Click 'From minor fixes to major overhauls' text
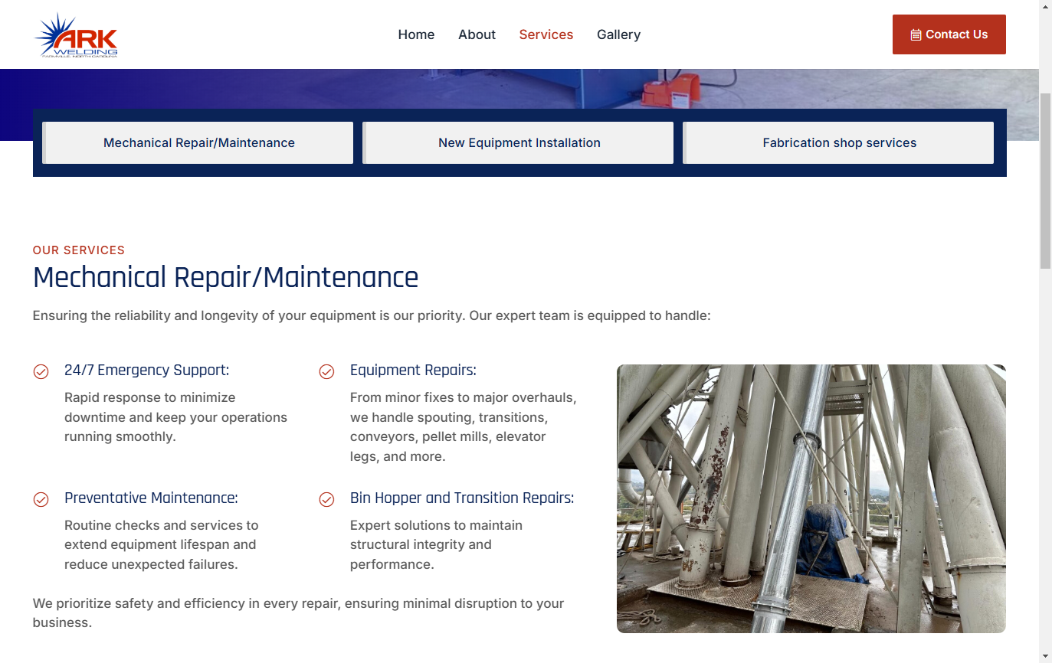 [463, 427]
